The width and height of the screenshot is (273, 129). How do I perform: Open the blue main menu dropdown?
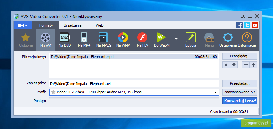[x=23, y=25]
